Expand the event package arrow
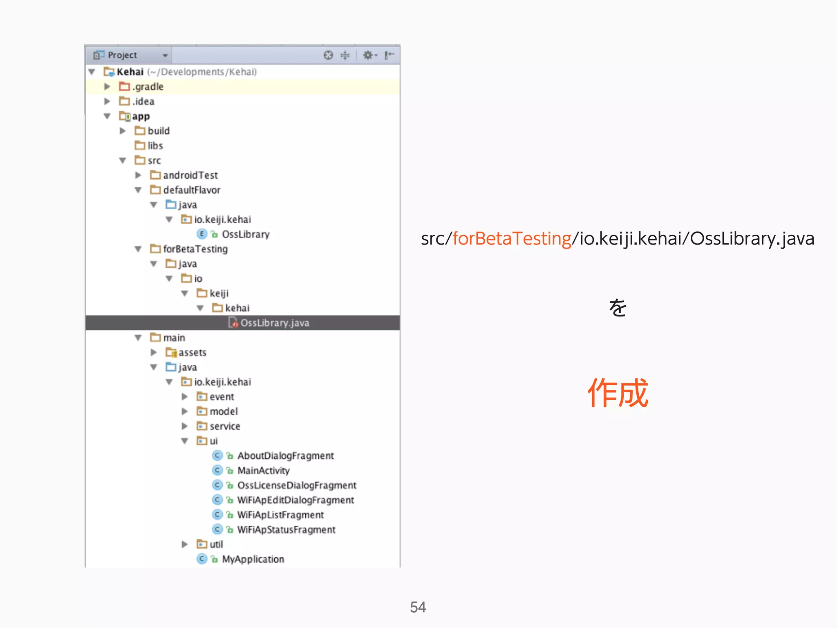The image size is (837, 628). (185, 397)
